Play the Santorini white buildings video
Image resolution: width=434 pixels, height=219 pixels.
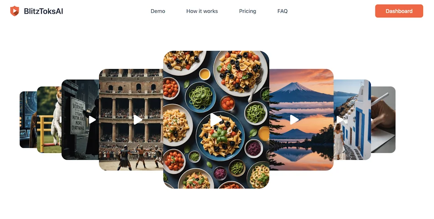[x=340, y=120]
